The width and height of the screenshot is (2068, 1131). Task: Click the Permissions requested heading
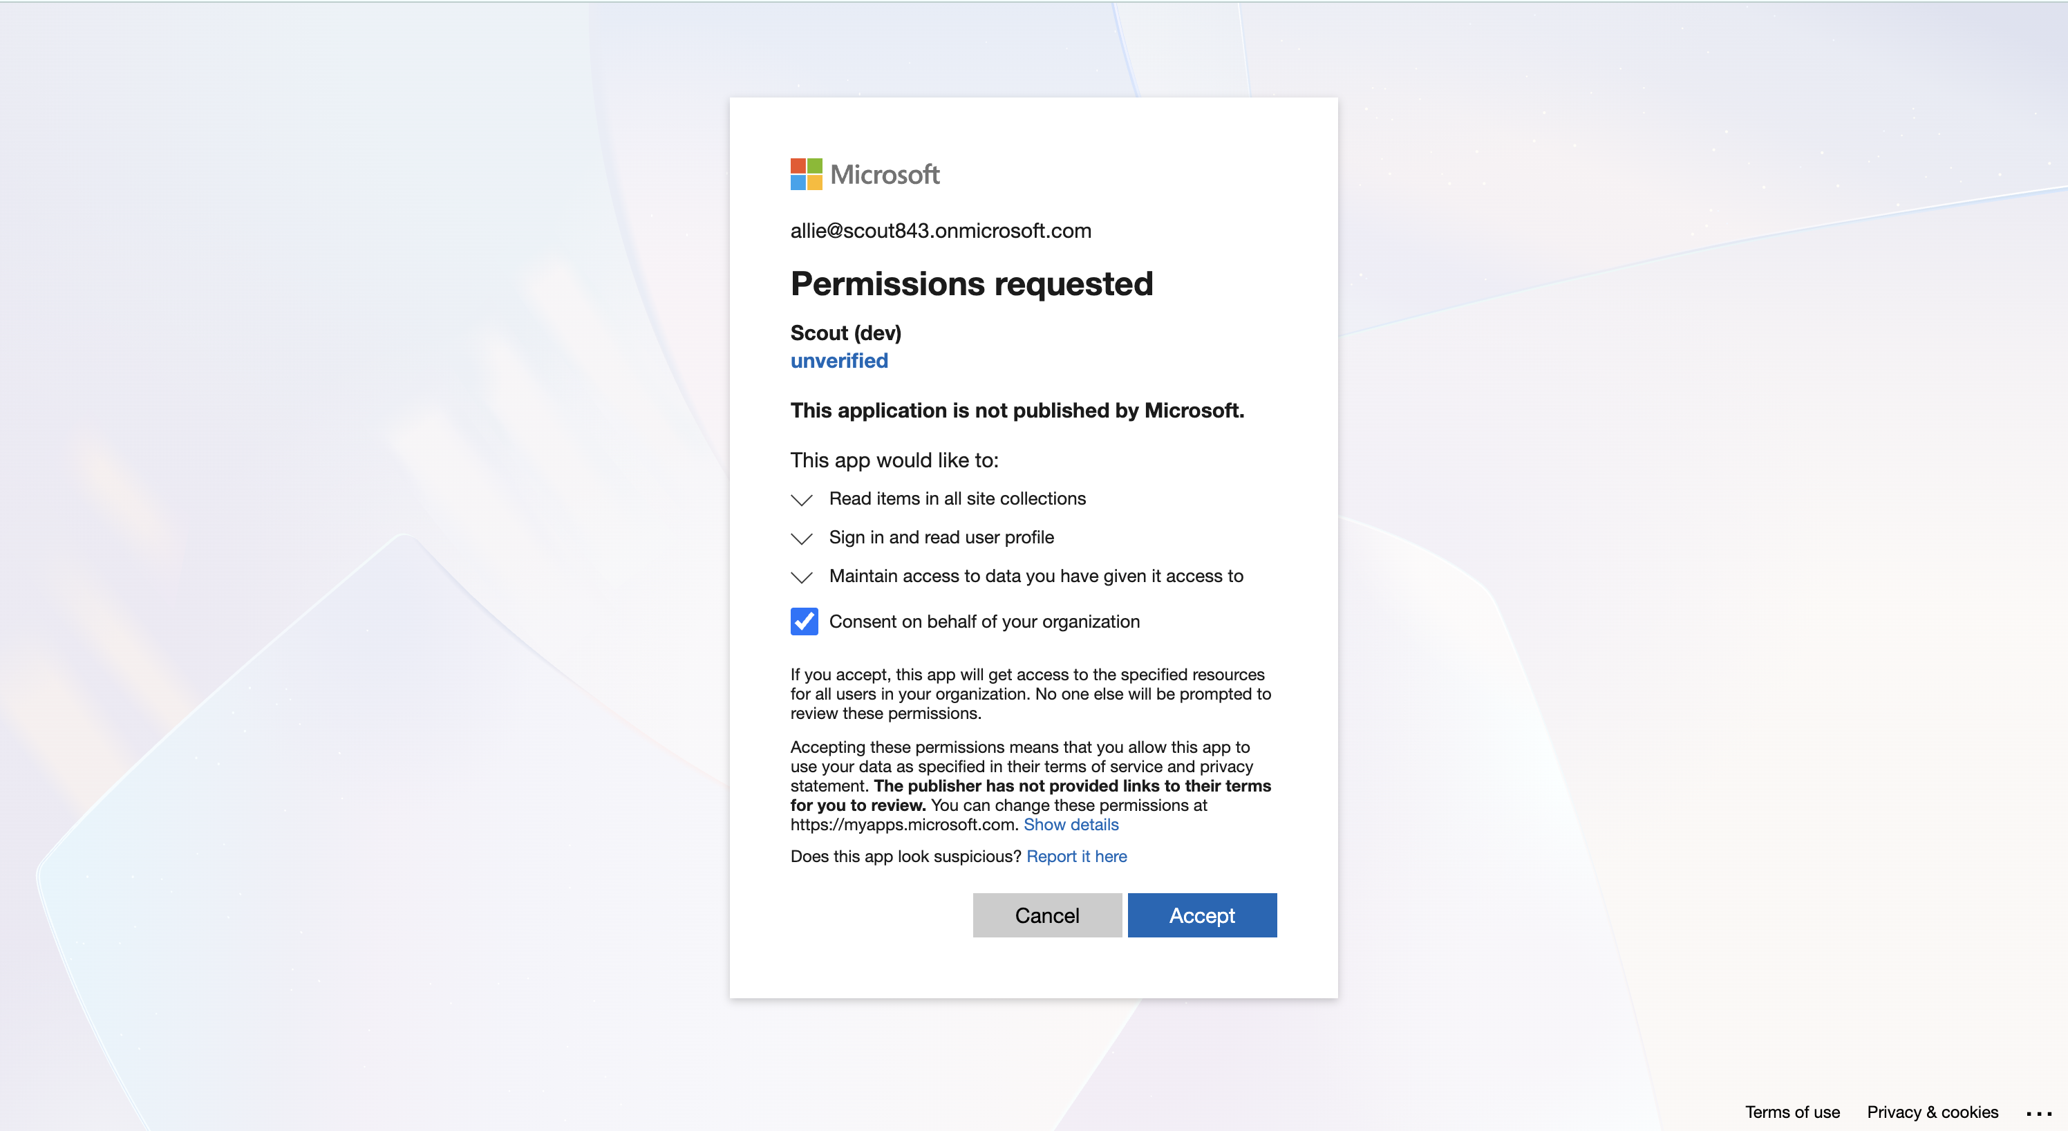pos(971,283)
